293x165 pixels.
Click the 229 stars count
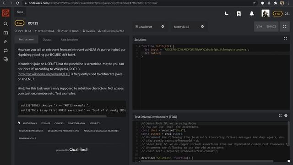point(19,31)
